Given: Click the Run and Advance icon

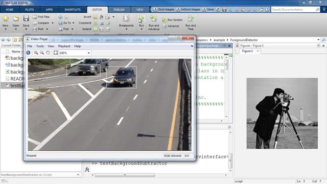Looking at the screenshot, I should [154, 19].
